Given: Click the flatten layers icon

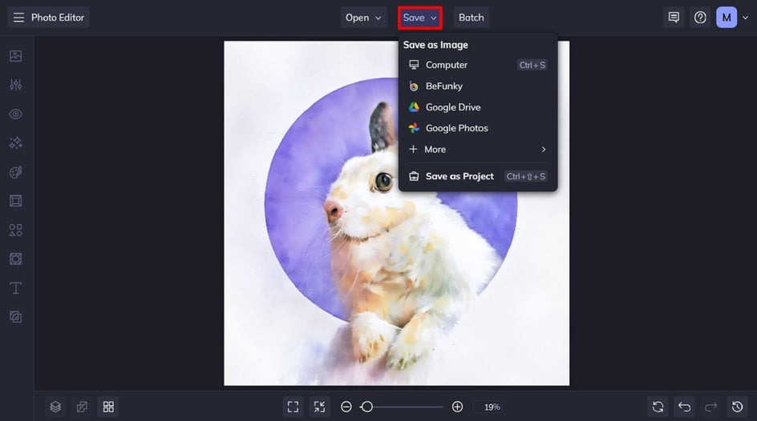Looking at the screenshot, I should 82,407.
